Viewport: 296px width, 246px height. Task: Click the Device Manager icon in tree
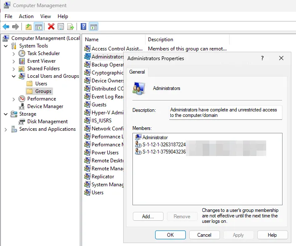(x=22, y=106)
